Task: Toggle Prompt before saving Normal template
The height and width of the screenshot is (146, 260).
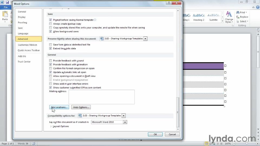Action: click(x=50, y=20)
